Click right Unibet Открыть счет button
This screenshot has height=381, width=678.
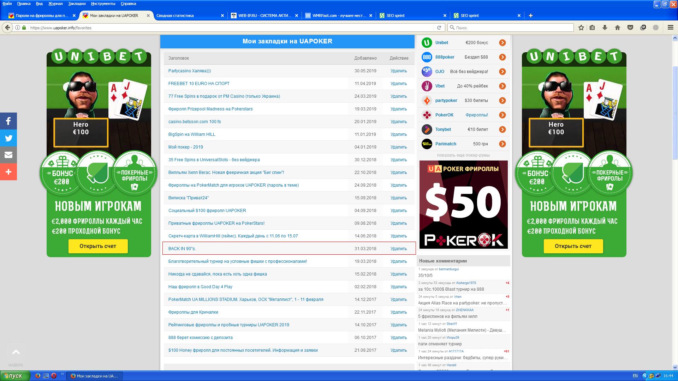coord(573,246)
